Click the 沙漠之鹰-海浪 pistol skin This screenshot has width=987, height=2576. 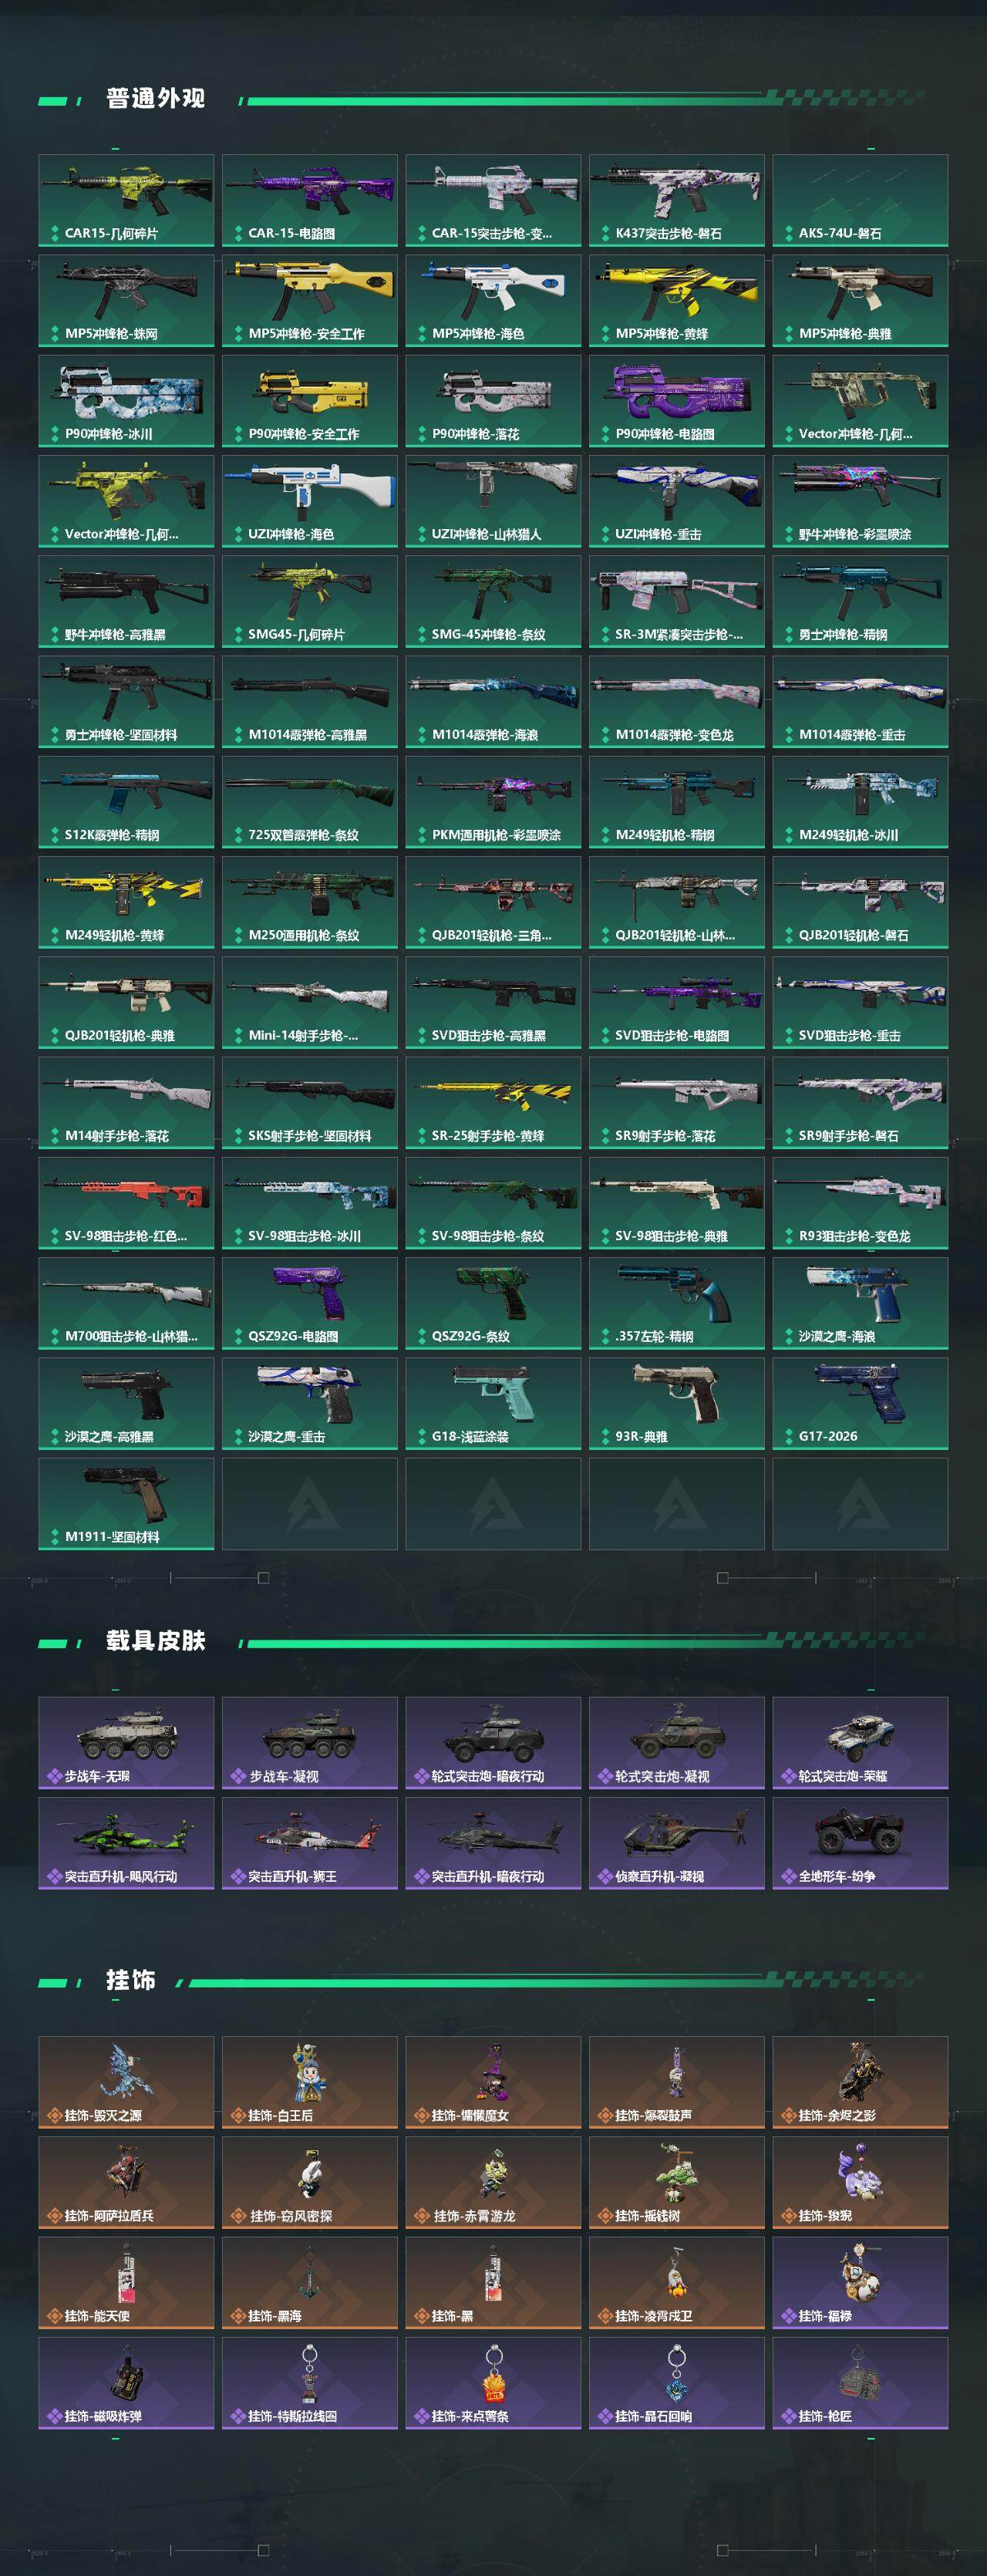pyautogui.click(x=860, y=1303)
